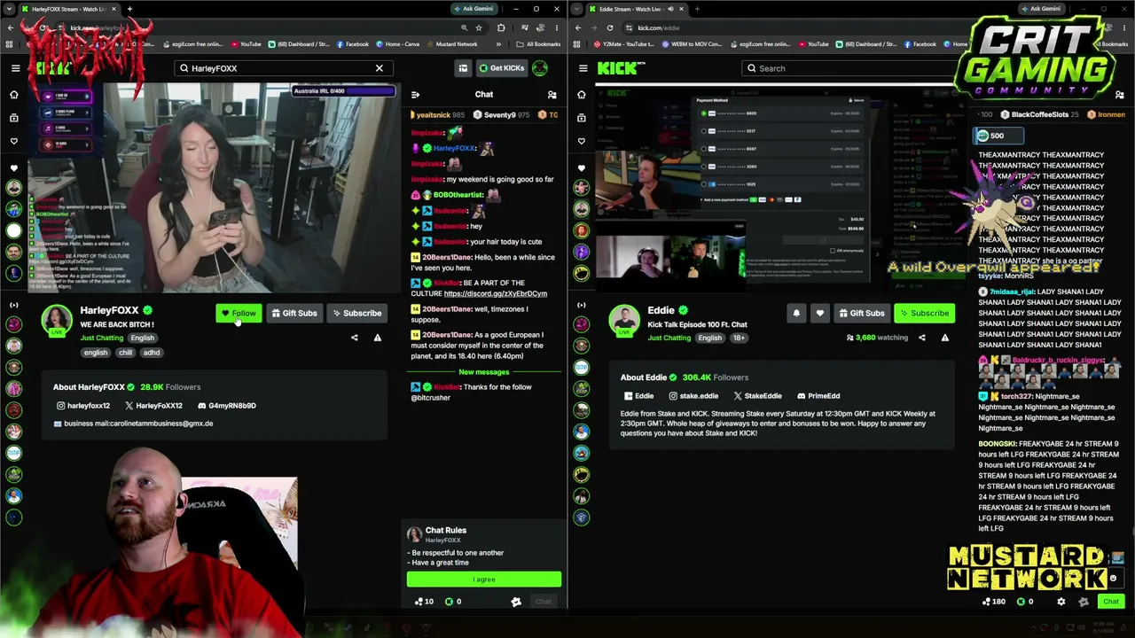Screen dimensions: 1135x638
Task: Follow the HarleyFOXX channel
Action: click(x=239, y=313)
